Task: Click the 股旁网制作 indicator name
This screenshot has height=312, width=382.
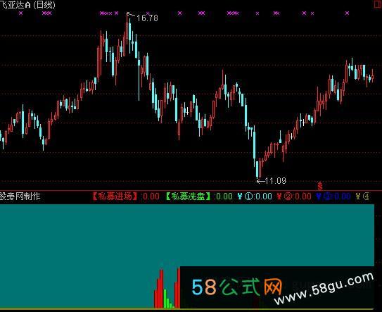Action: 20,196
